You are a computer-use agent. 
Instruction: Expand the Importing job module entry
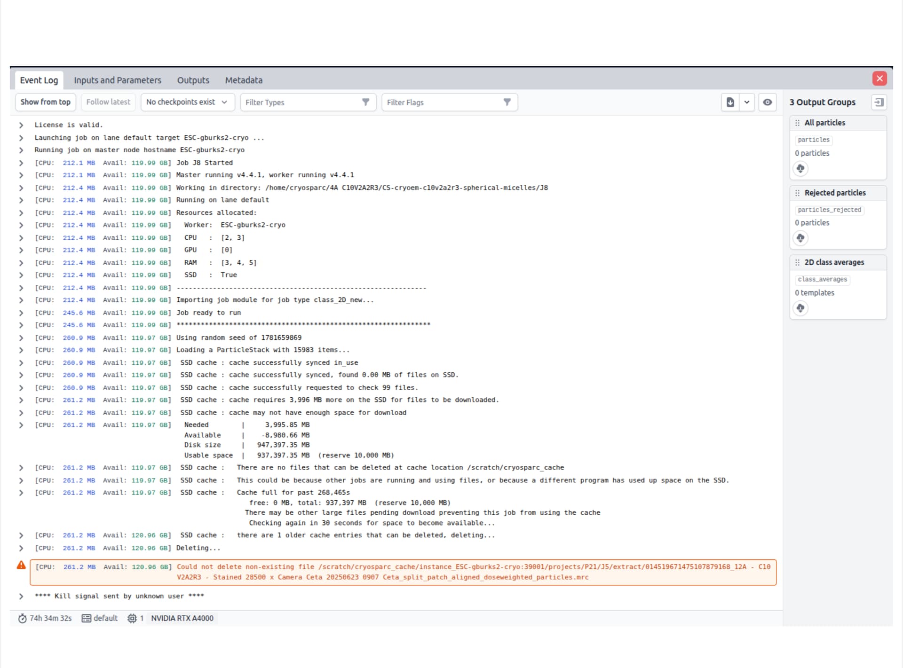click(x=21, y=300)
